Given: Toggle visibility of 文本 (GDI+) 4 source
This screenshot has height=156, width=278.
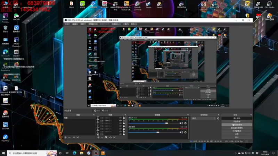Looking at the screenshot, I should click(x=120, y=126).
